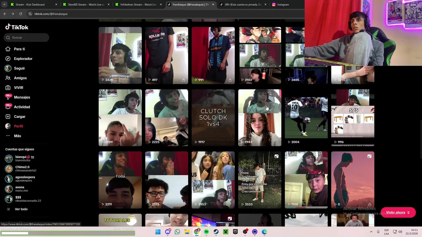Open the Actividad notifications
The image size is (422, 237).
tap(22, 107)
